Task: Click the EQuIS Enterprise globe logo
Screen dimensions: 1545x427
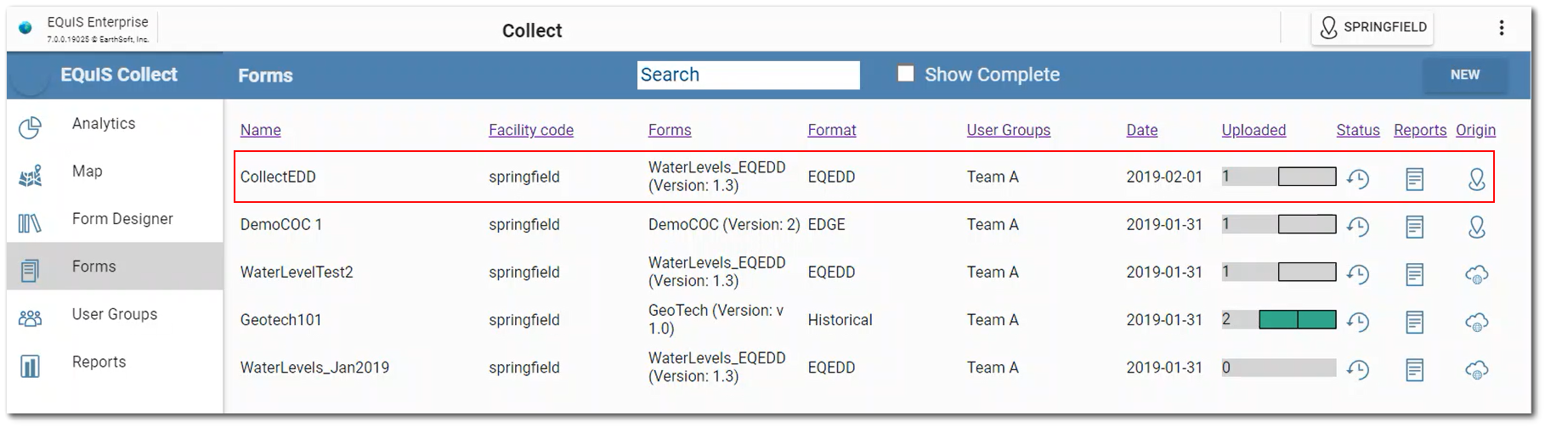Action: tap(25, 28)
